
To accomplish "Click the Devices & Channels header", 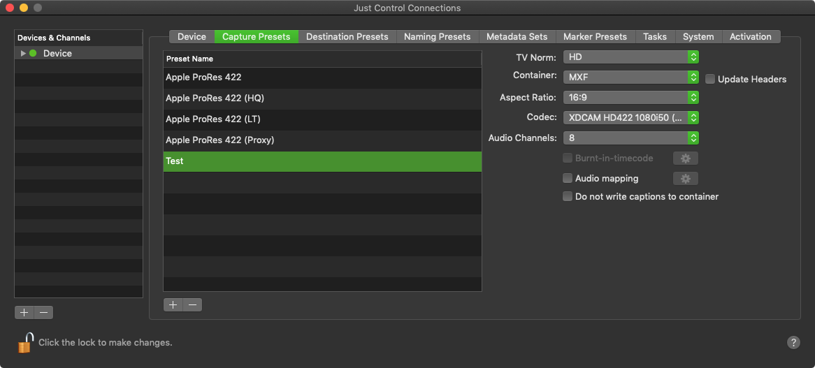I will click(x=78, y=38).
